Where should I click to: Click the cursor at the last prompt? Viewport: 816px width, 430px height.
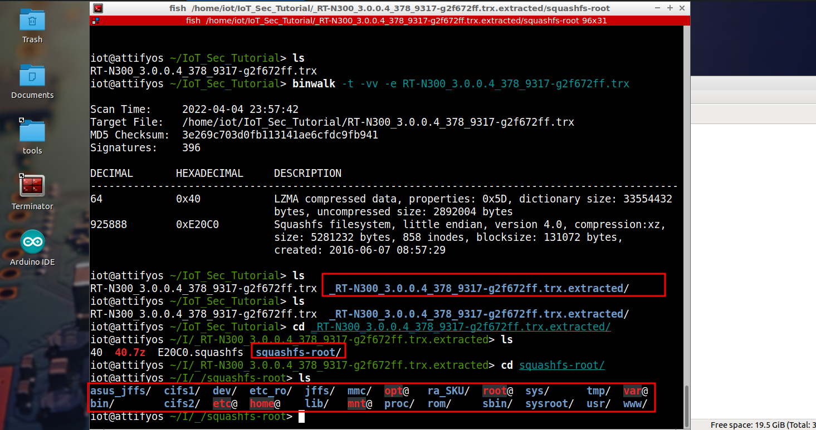coord(301,417)
